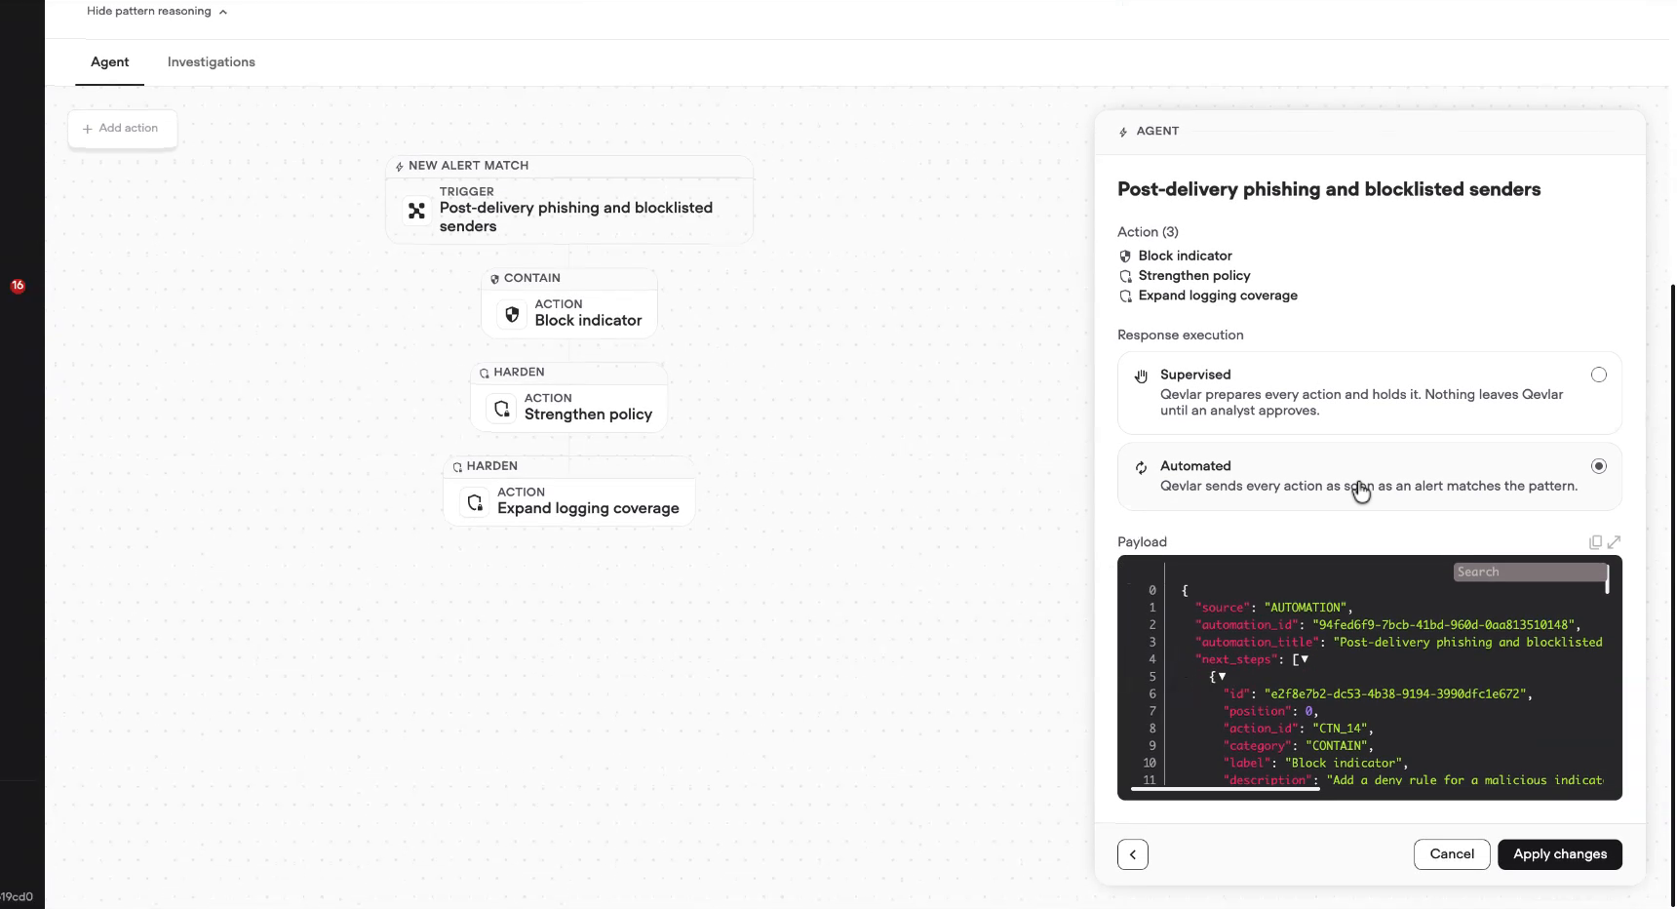Select the Post-delivery phishing trigger node
1677x909 pixels.
569,199
